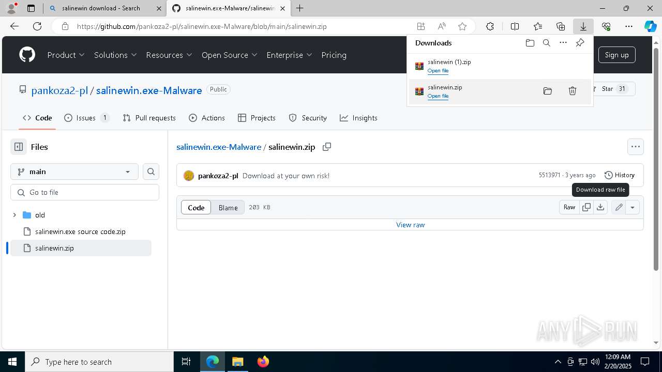Open Edge Settings and more menu
The width and height of the screenshot is (662, 372).
point(629,26)
